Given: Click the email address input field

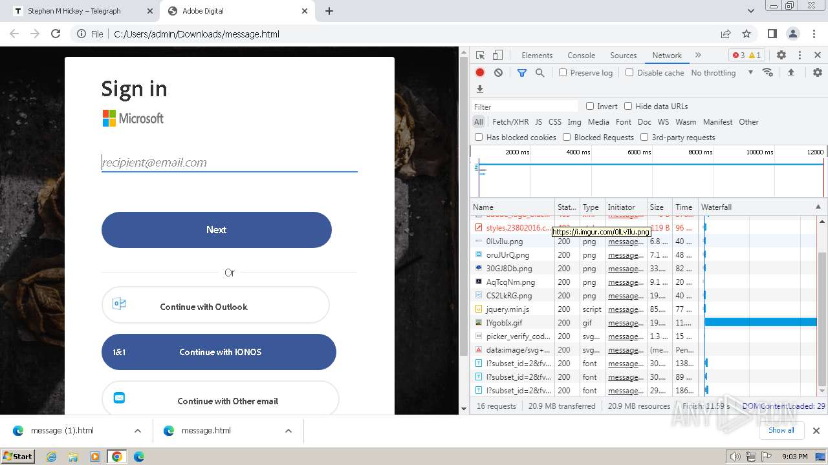Looking at the screenshot, I should point(230,163).
